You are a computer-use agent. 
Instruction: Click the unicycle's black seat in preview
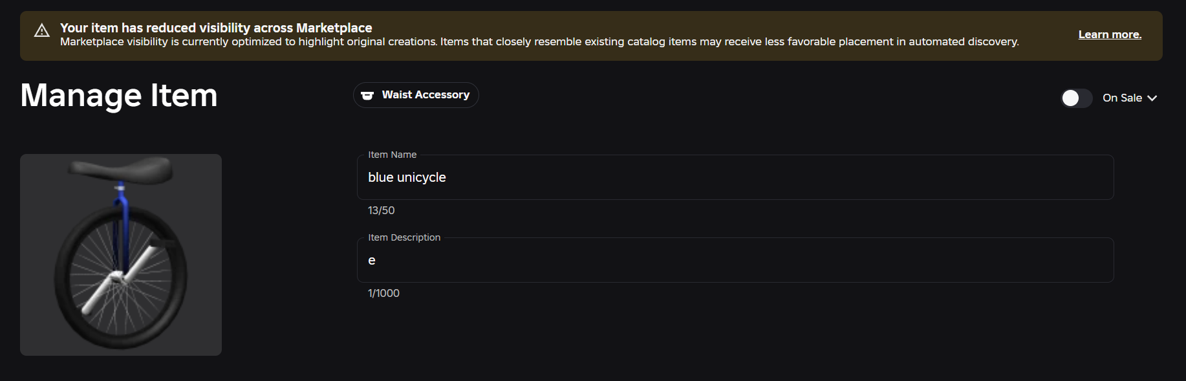122,169
